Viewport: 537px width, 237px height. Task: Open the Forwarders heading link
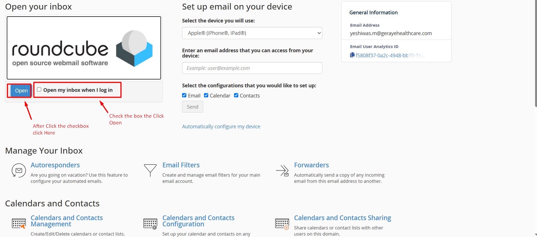tap(311, 165)
